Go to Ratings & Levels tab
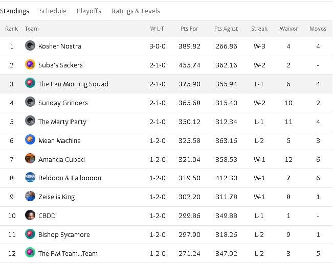334x264 pixels. click(x=136, y=11)
